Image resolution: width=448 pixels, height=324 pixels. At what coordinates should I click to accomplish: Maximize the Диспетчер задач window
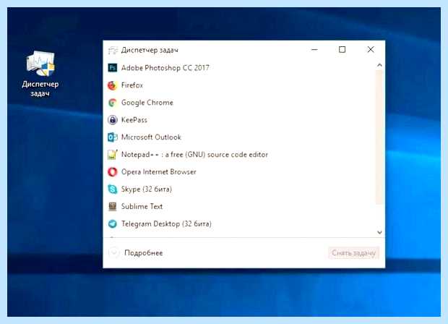[x=342, y=50]
